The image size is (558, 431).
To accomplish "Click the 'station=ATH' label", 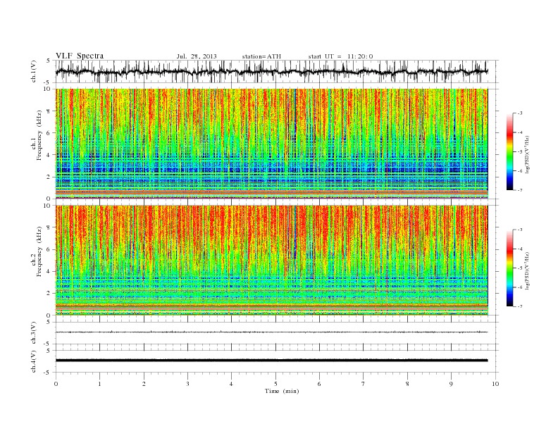I will coord(261,56).
